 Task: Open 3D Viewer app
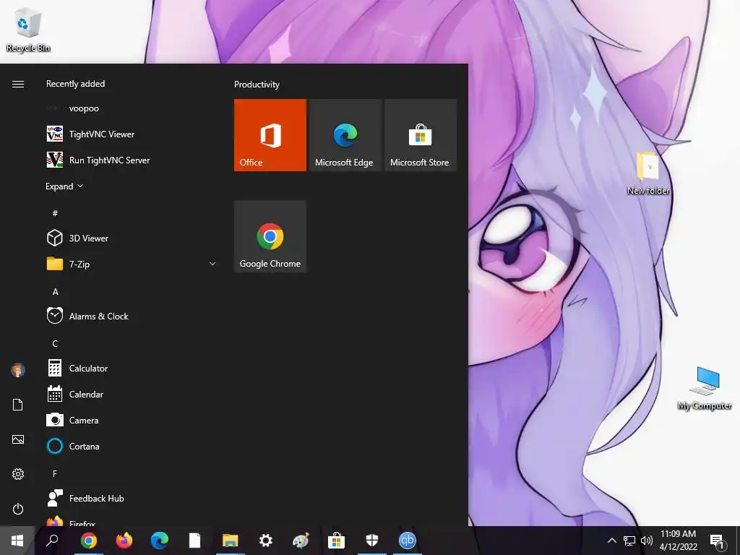coord(132,238)
